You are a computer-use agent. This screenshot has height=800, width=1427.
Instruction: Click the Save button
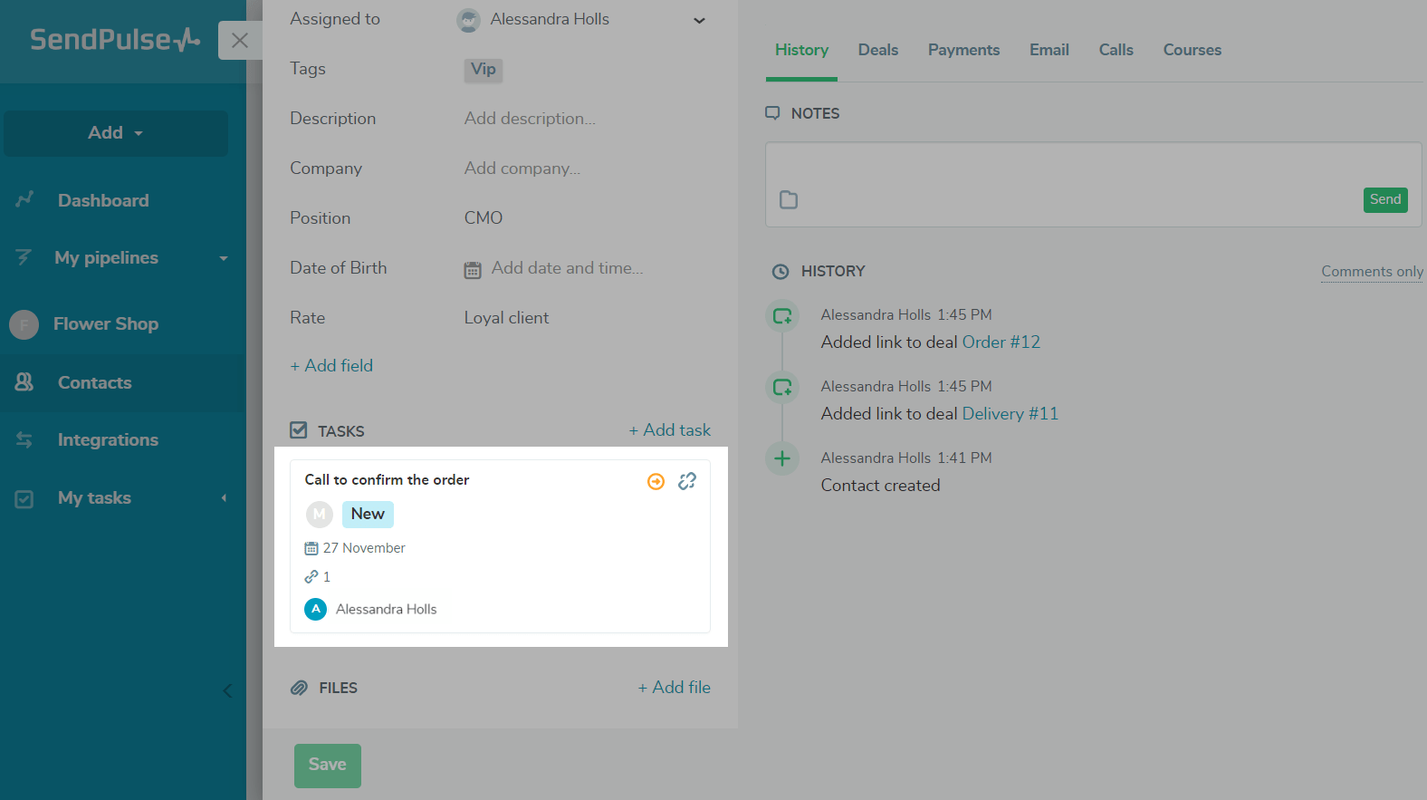(327, 765)
